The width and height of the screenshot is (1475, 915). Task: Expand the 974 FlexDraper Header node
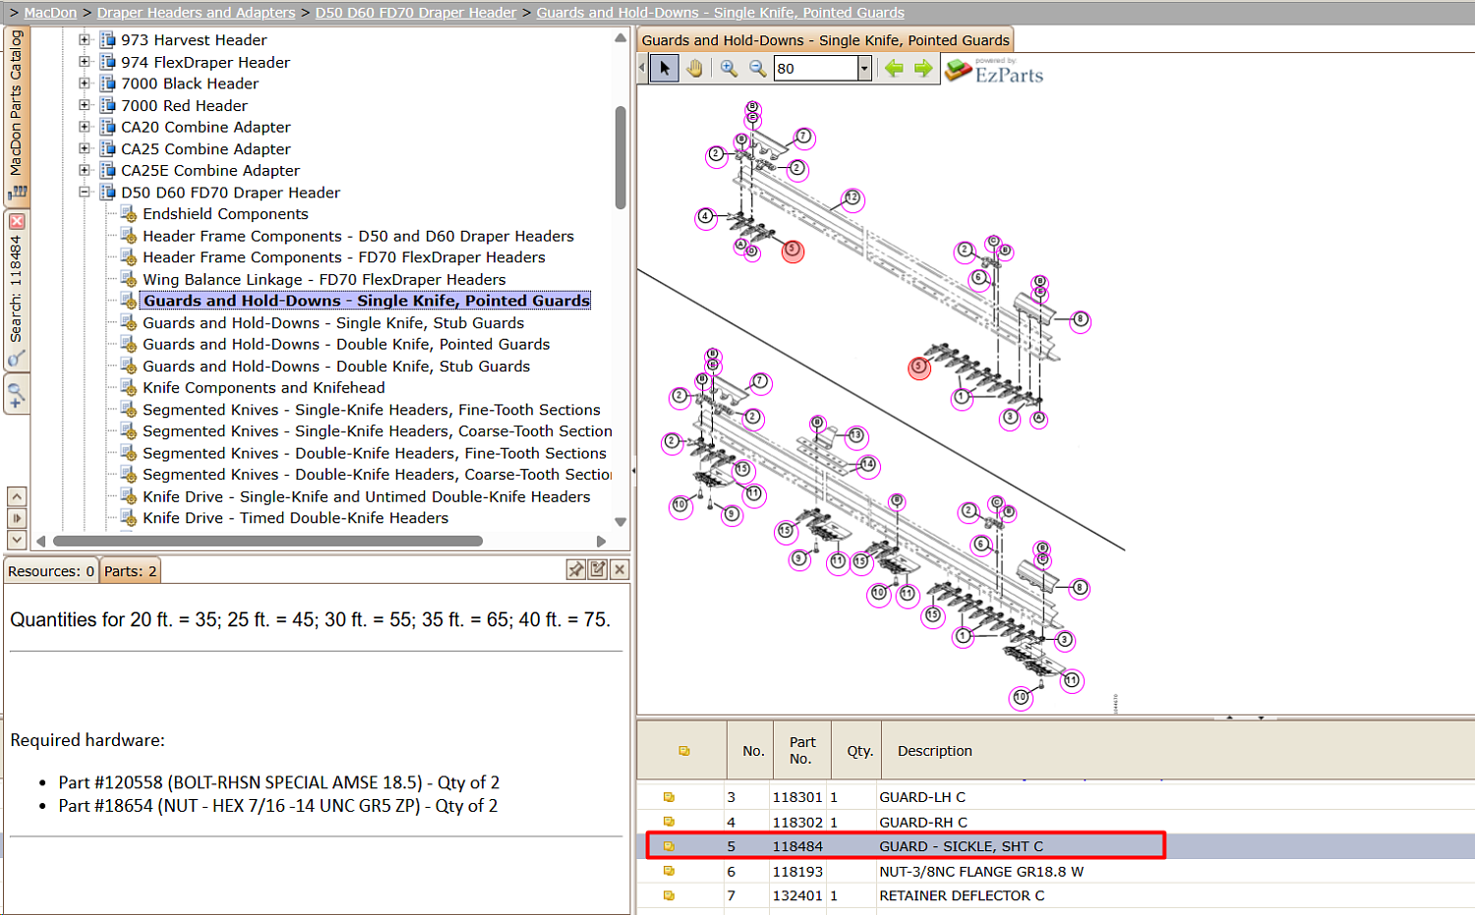click(85, 62)
